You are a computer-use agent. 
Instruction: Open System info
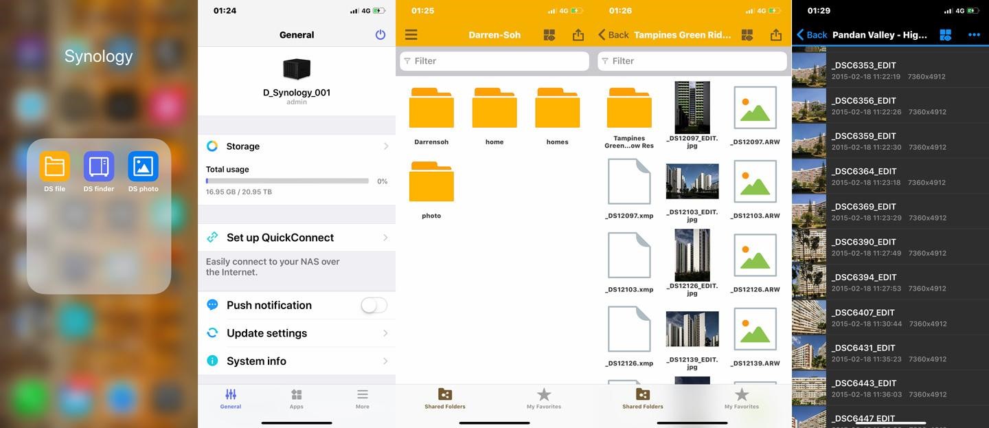[x=297, y=361]
